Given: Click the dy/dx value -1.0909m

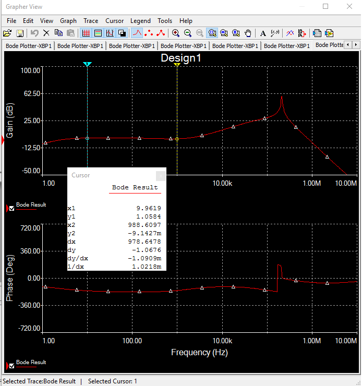Looking at the screenshot, I should click(144, 259).
